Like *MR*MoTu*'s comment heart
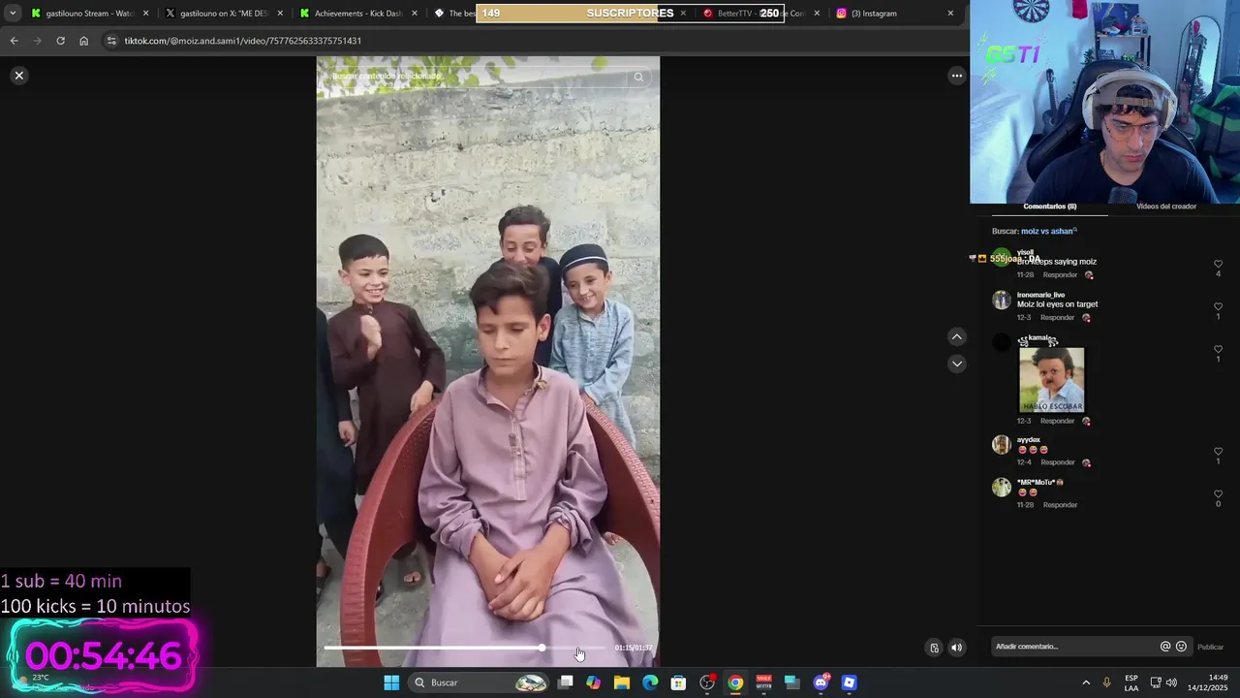This screenshot has width=1240, height=698. point(1218,493)
